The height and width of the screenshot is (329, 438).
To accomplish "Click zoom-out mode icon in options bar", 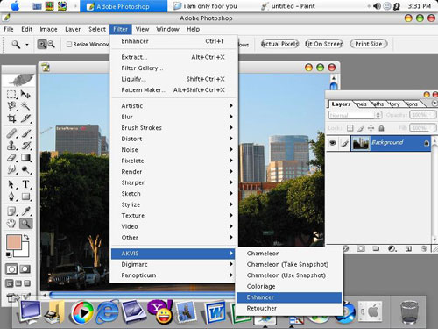I will [x=51, y=44].
